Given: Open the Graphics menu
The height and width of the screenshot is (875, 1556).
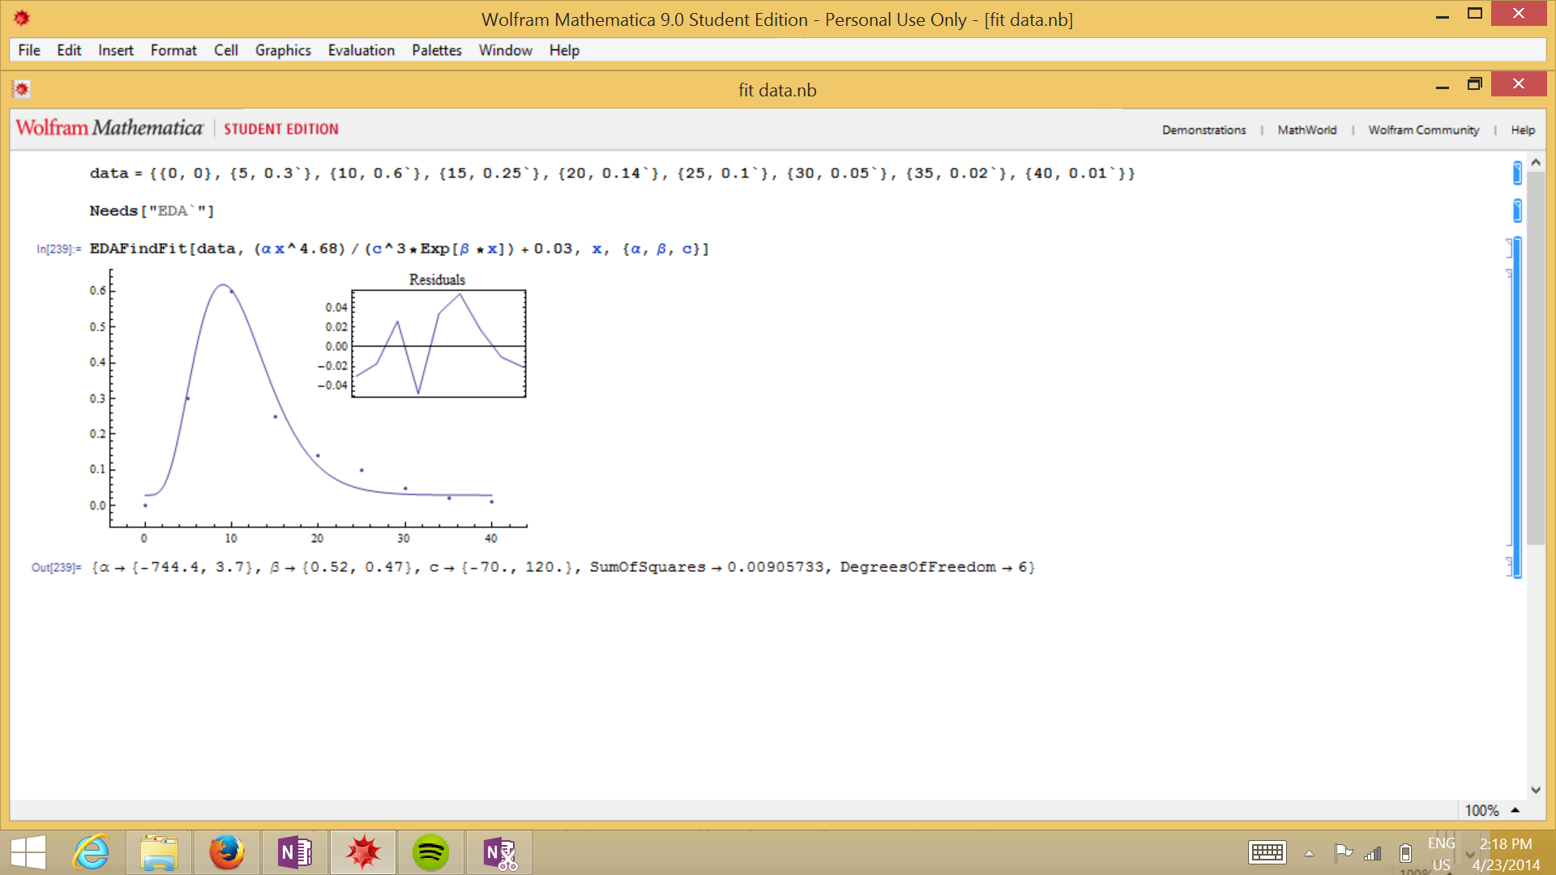Looking at the screenshot, I should coord(283,50).
